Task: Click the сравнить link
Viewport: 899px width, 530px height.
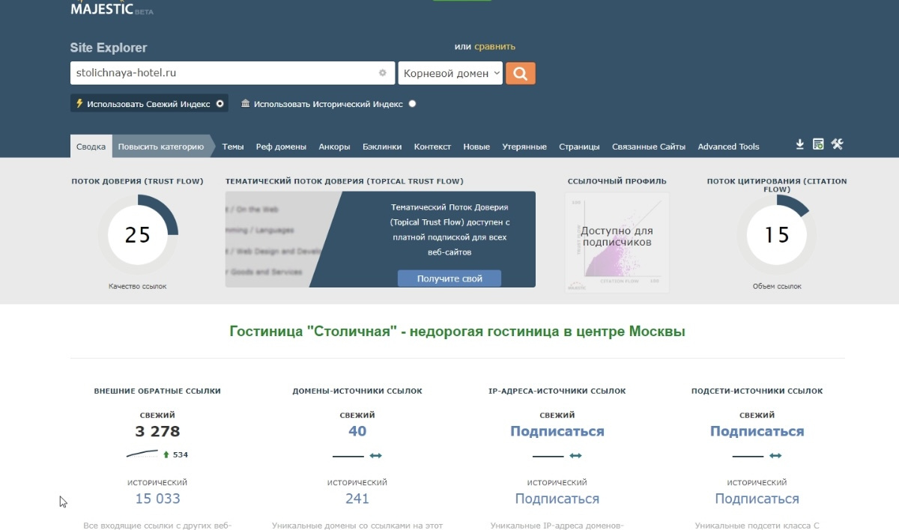Action: [x=494, y=46]
